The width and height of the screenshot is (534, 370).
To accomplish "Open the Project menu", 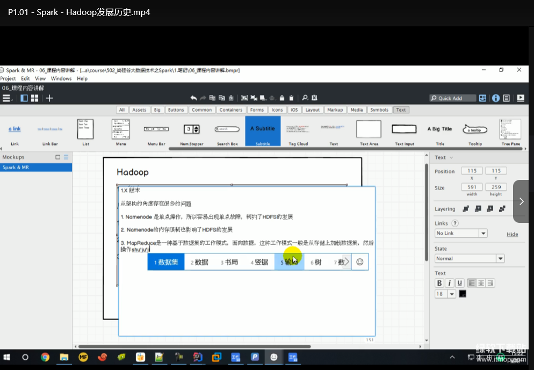I will coord(8,78).
